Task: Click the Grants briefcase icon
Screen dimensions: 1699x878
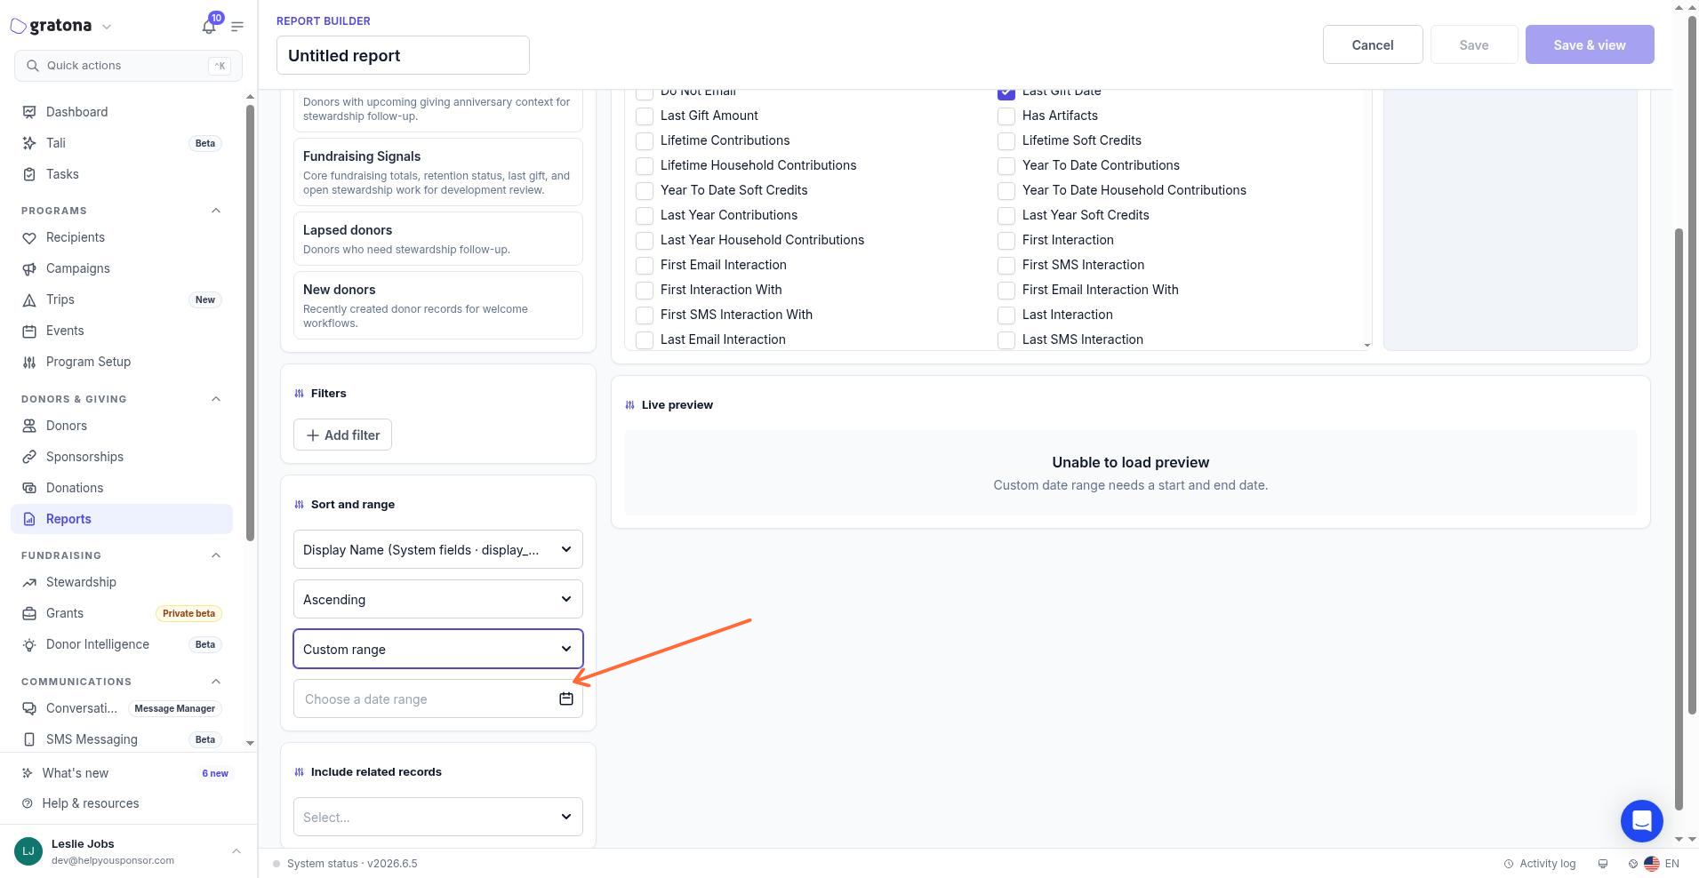Action: click(29, 613)
